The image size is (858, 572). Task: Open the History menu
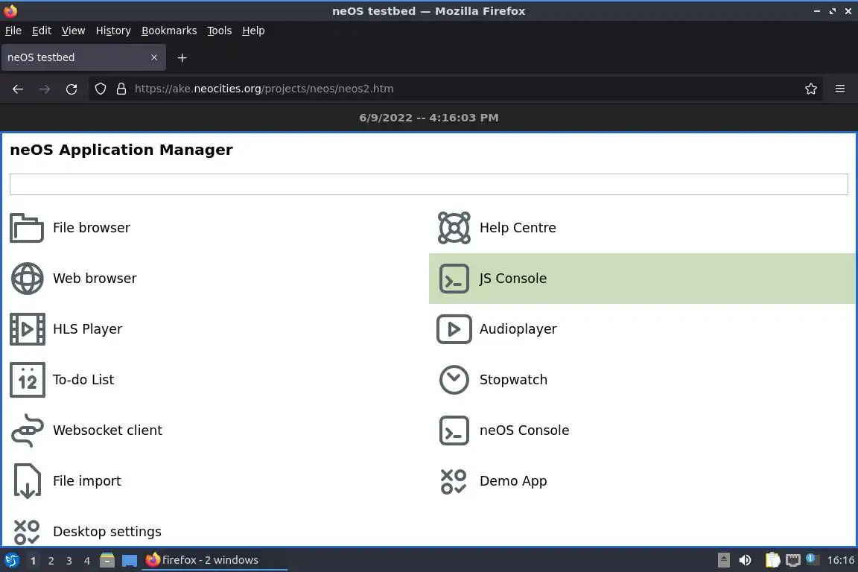coord(113,31)
